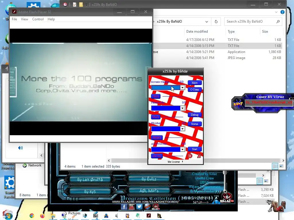Open the Screen Names dropdown in x25.9x
The width and height of the screenshot is (294, 220).
coord(182,88)
